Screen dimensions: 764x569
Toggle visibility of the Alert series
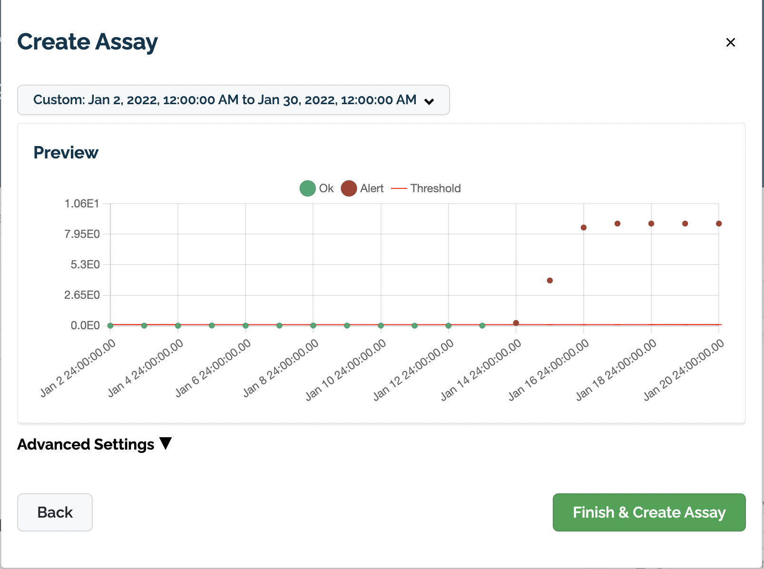[362, 188]
